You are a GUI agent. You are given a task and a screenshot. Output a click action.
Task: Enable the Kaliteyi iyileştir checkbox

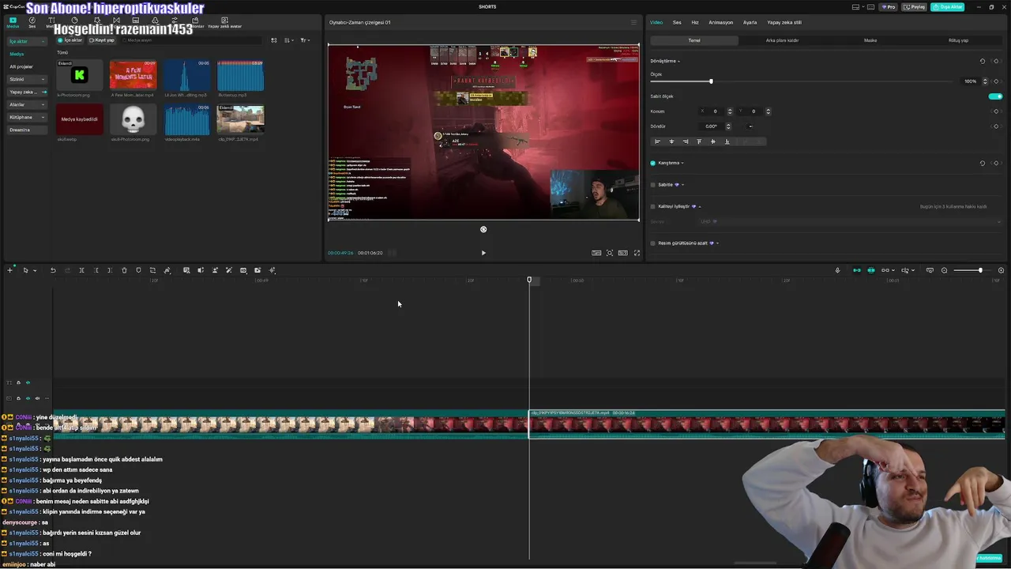coord(653,206)
